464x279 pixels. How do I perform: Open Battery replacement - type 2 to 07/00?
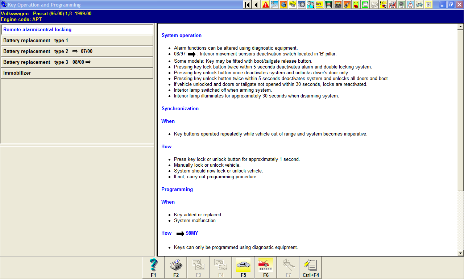(x=77, y=51)
